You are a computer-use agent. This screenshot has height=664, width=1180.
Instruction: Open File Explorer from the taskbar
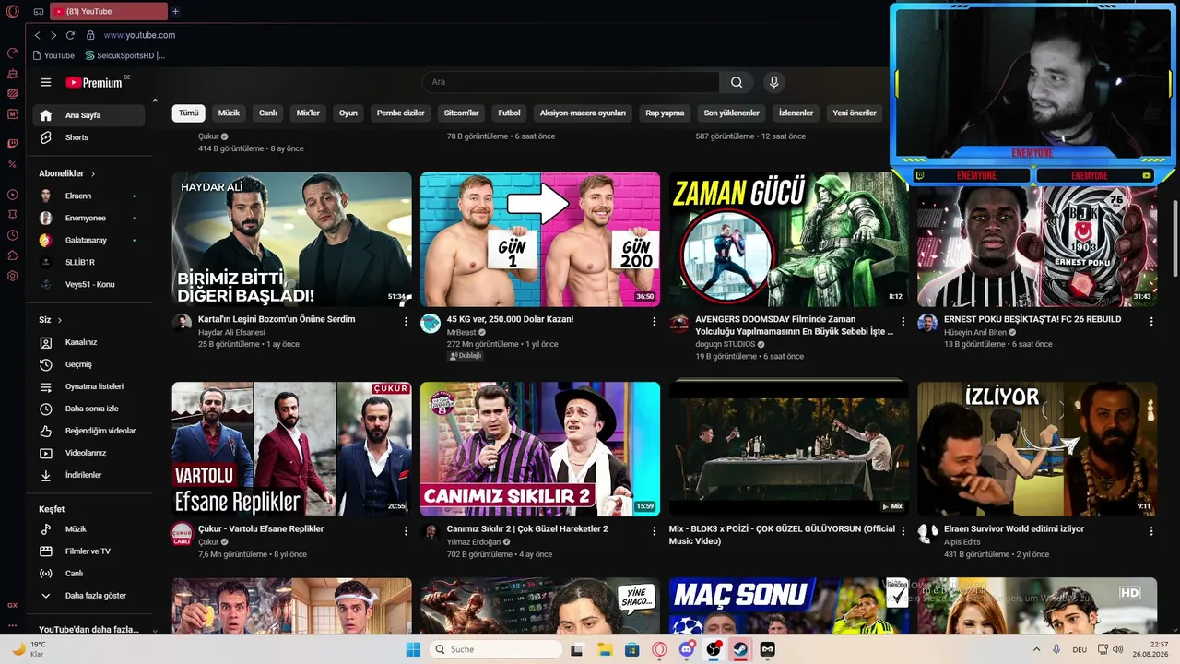point(605,649)
